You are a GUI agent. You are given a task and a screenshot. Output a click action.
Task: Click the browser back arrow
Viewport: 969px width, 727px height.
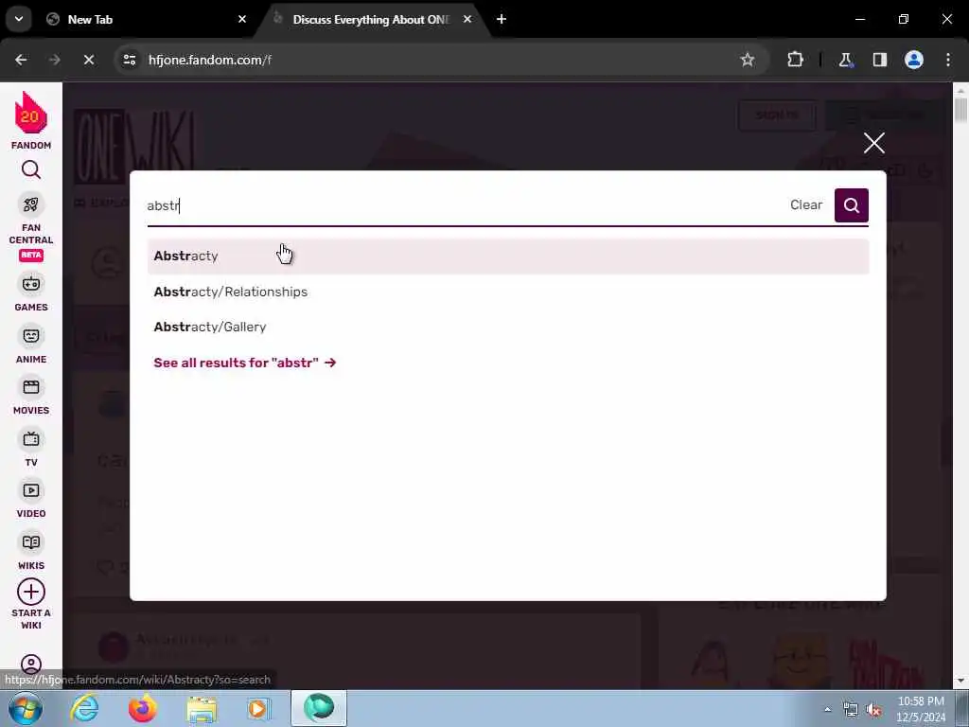(x=21, y=60)
